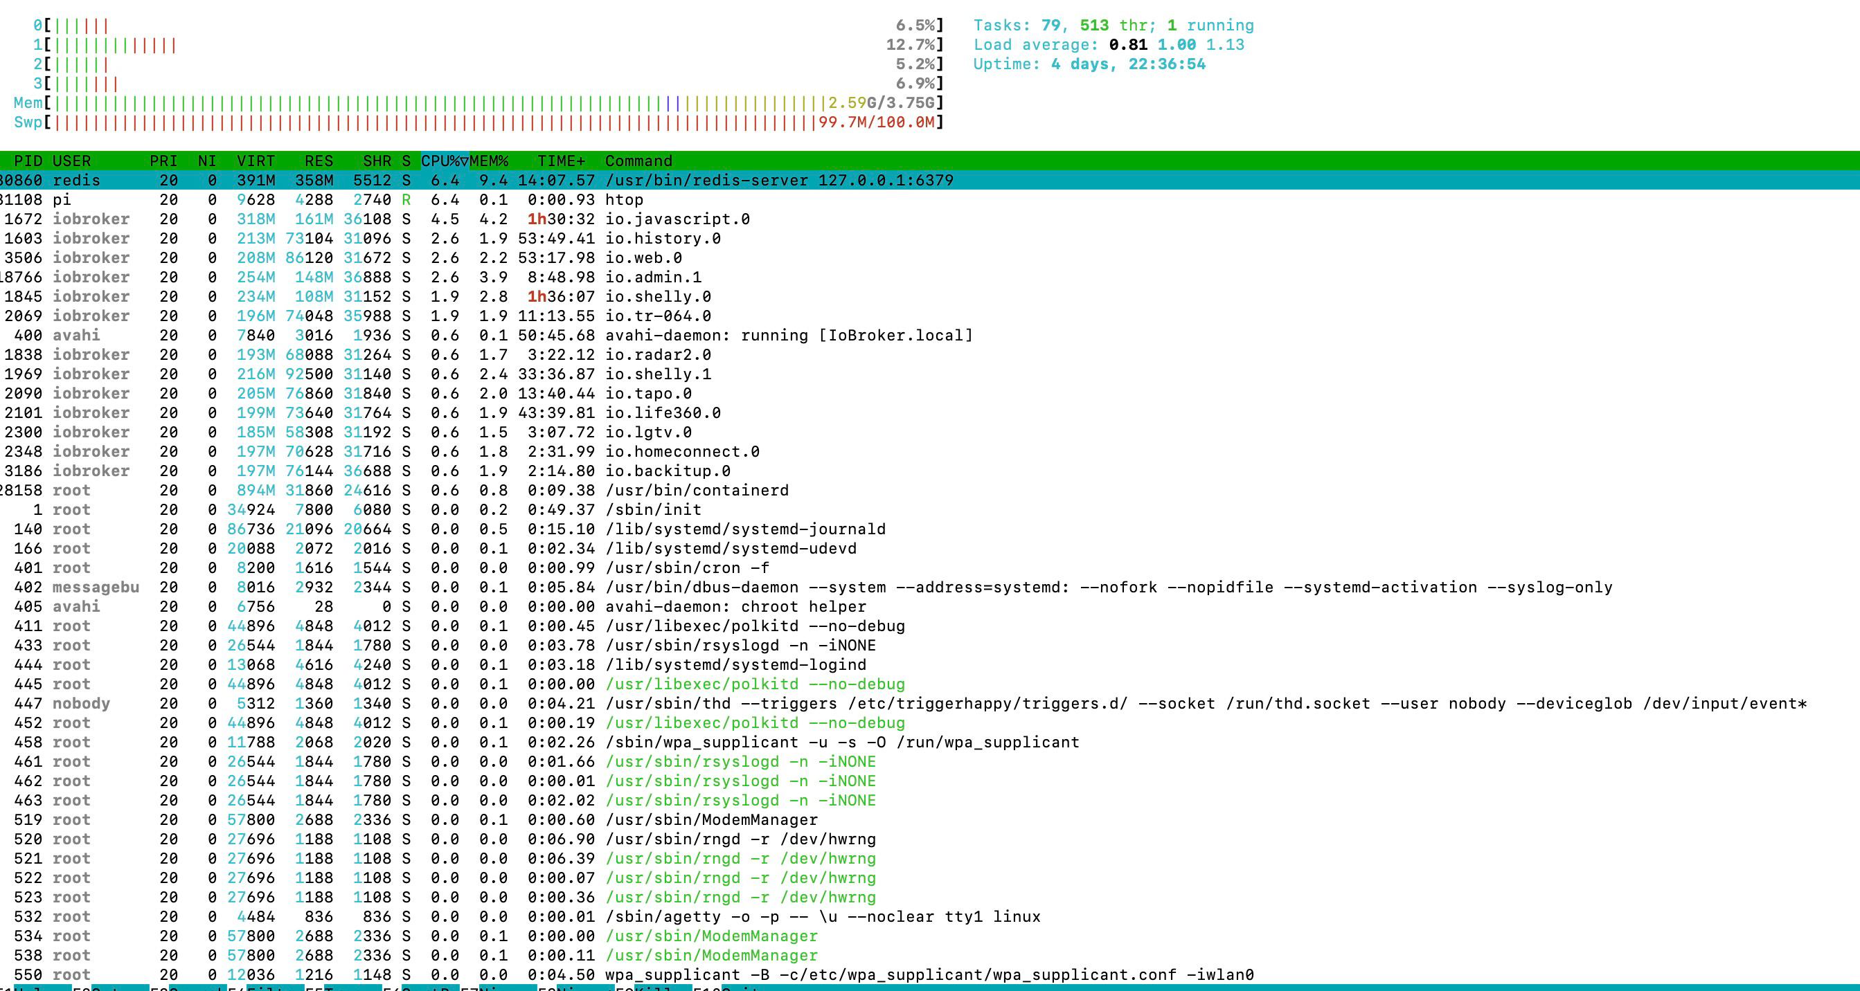Select the redis-server process row
1860x991 pixels.
(x=778, y=181)
